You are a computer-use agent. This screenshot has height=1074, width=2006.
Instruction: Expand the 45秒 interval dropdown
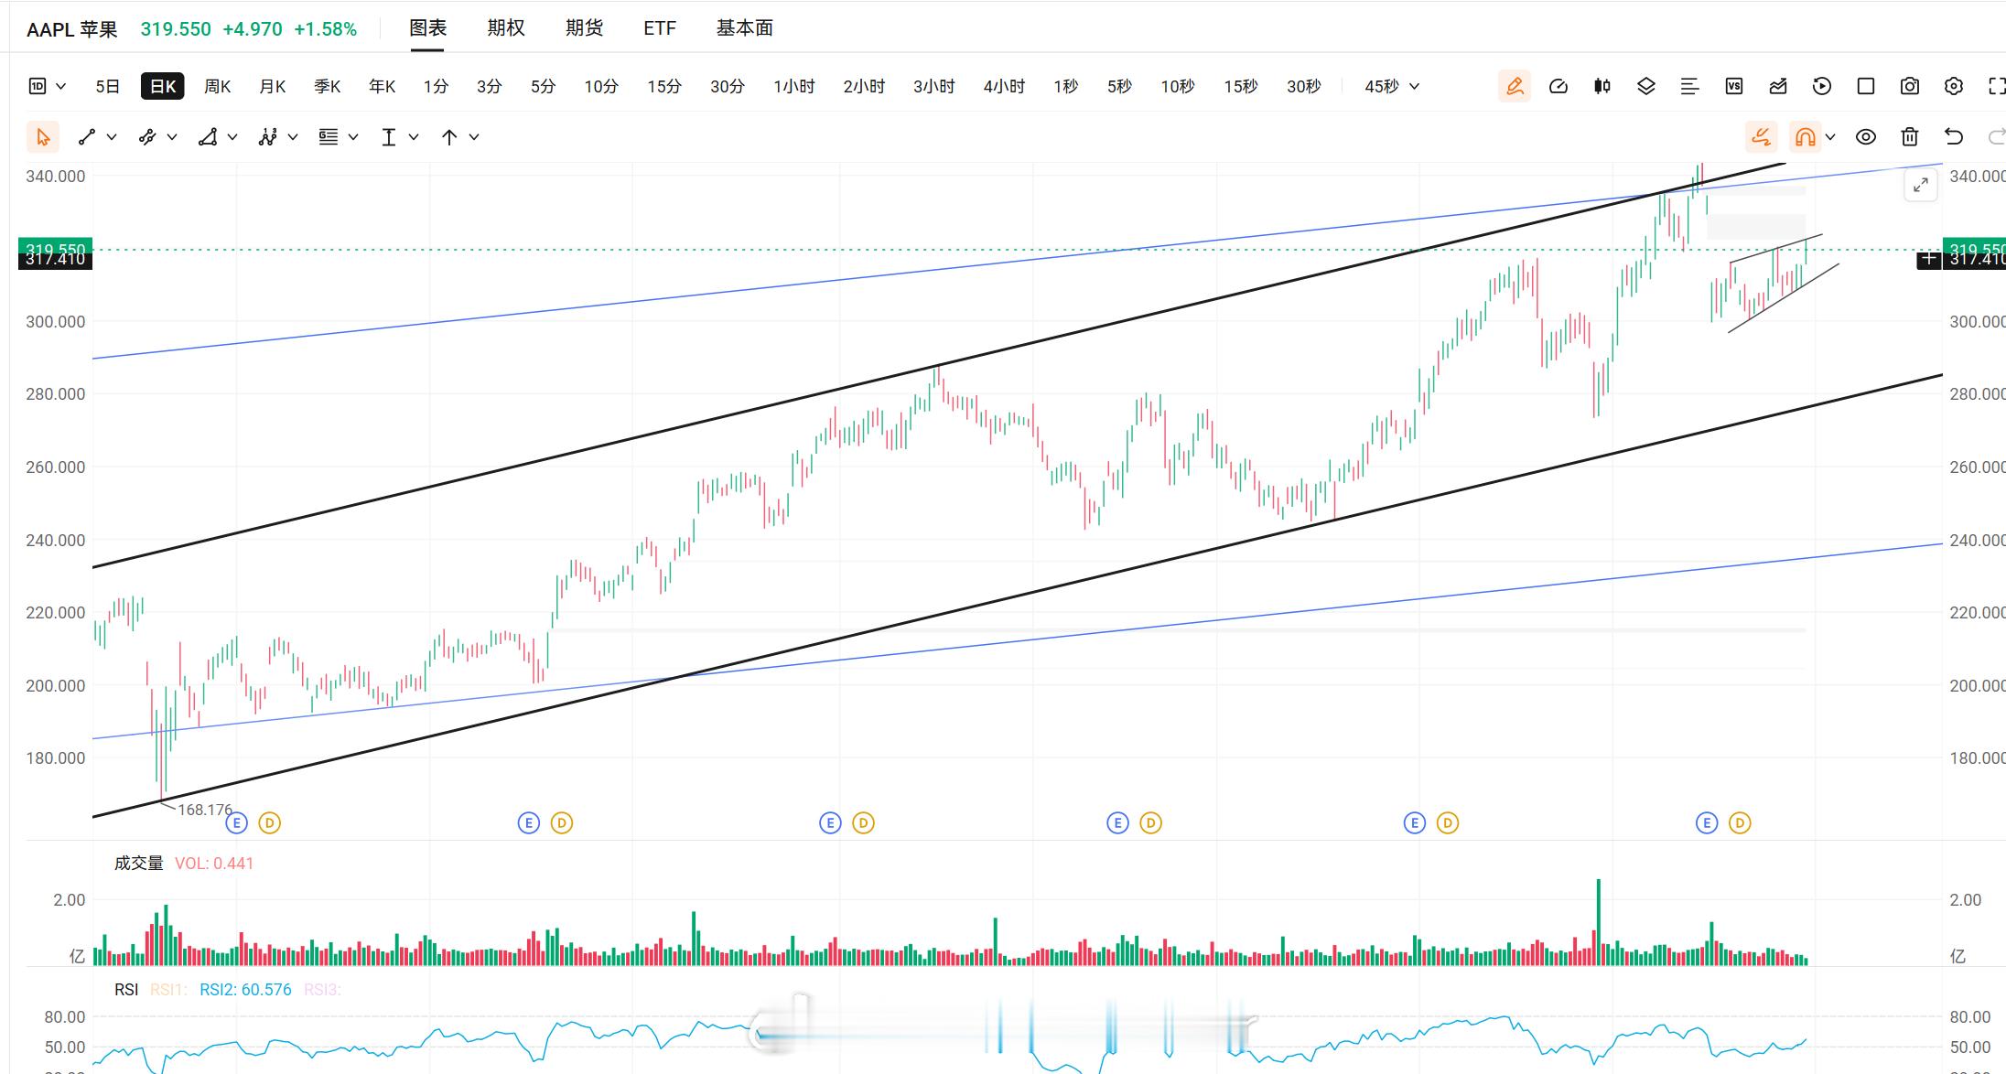click(1392, 86)
